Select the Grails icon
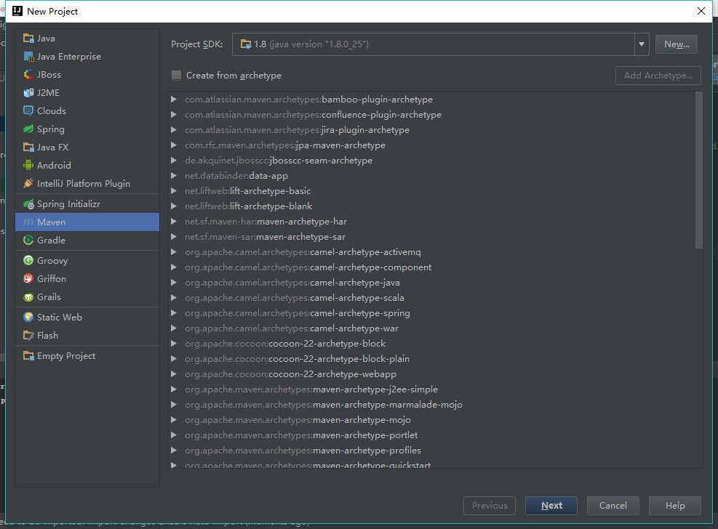 click(x=28, y=296)
